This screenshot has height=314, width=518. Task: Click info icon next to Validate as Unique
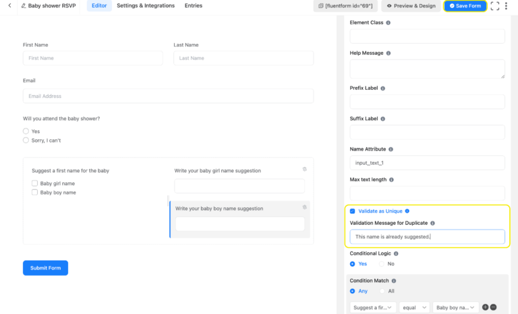[407, 211]
